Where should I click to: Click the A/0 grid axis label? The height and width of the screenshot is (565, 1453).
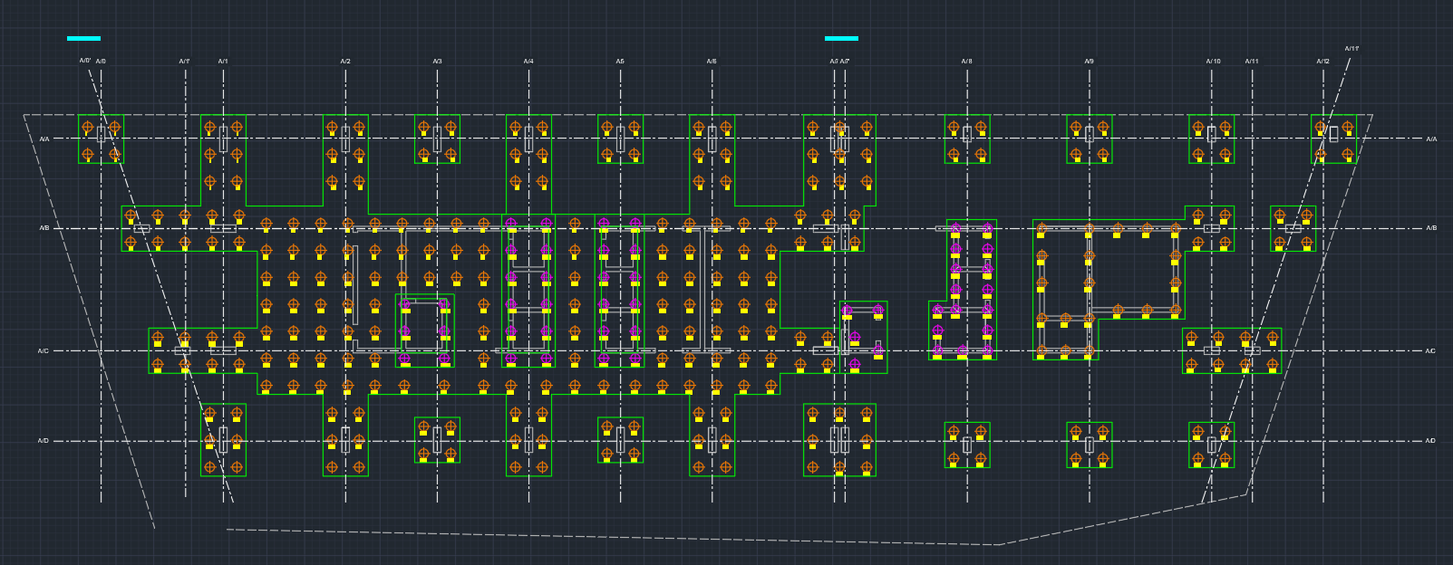[x=101, y=62]
